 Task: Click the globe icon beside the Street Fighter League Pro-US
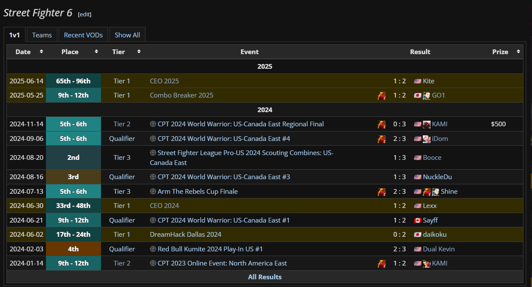153,153
